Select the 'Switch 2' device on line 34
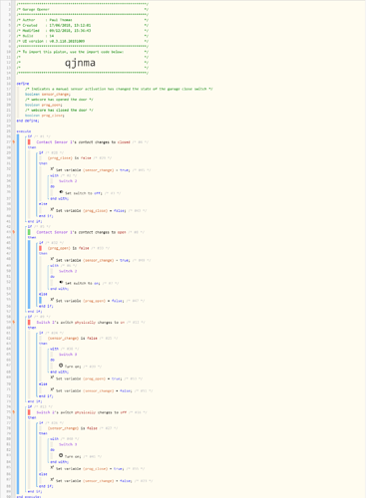The width and height of the screenshot is (367, 498). click(x=68, y=181)
